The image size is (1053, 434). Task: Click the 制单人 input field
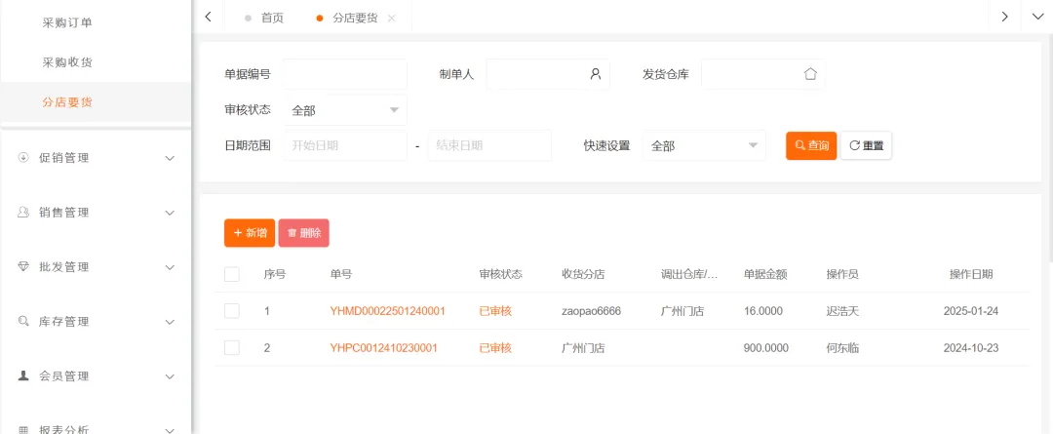548,74
